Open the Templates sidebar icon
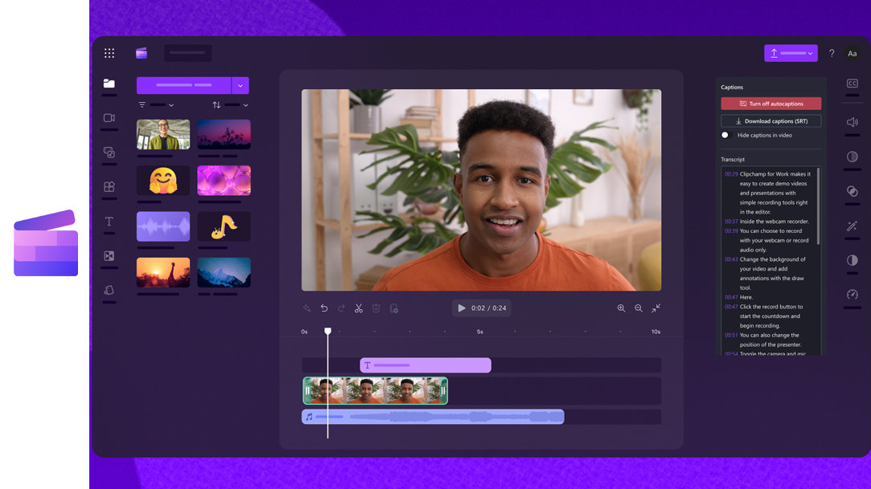This screenshot has width=871, height=489. pos(109,187)
